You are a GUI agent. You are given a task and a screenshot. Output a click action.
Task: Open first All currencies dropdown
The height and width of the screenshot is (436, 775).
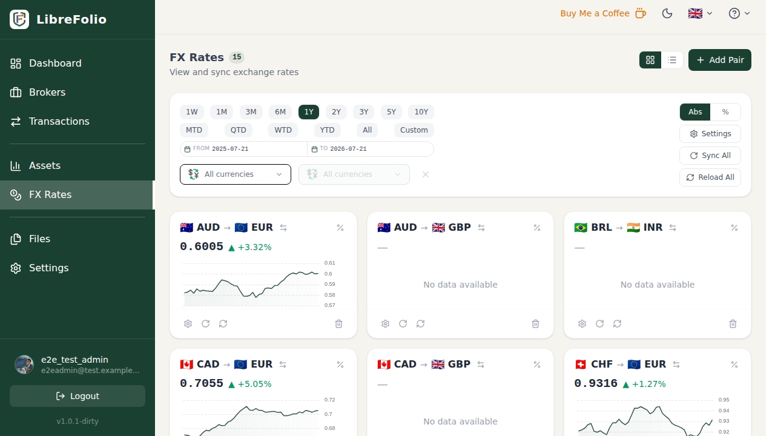pos(236,174)
